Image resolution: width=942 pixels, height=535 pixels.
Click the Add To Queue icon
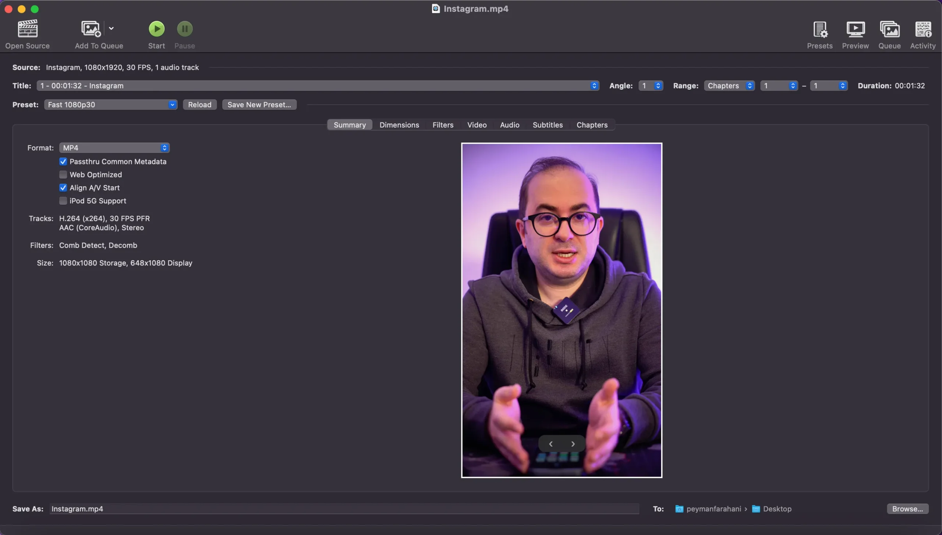coord(91,29)
